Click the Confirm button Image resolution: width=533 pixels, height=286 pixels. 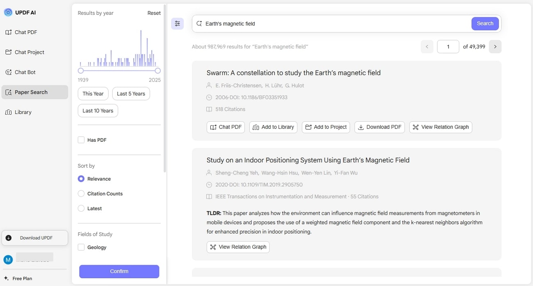[119, 271]
